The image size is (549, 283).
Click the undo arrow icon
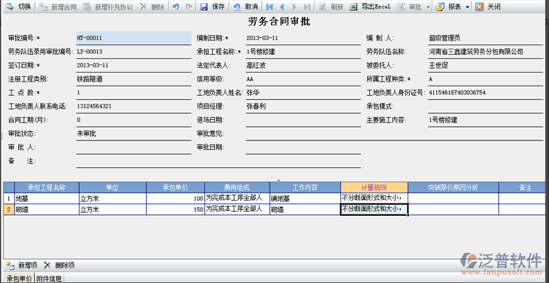175,6
